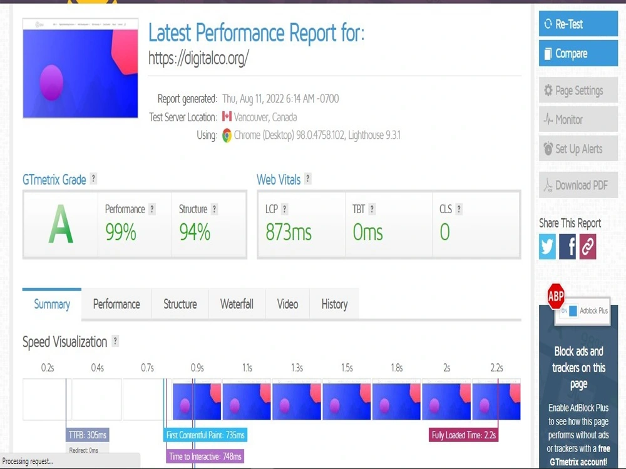
Task: Click the TBT help question mark
Action: click(372, 209)
